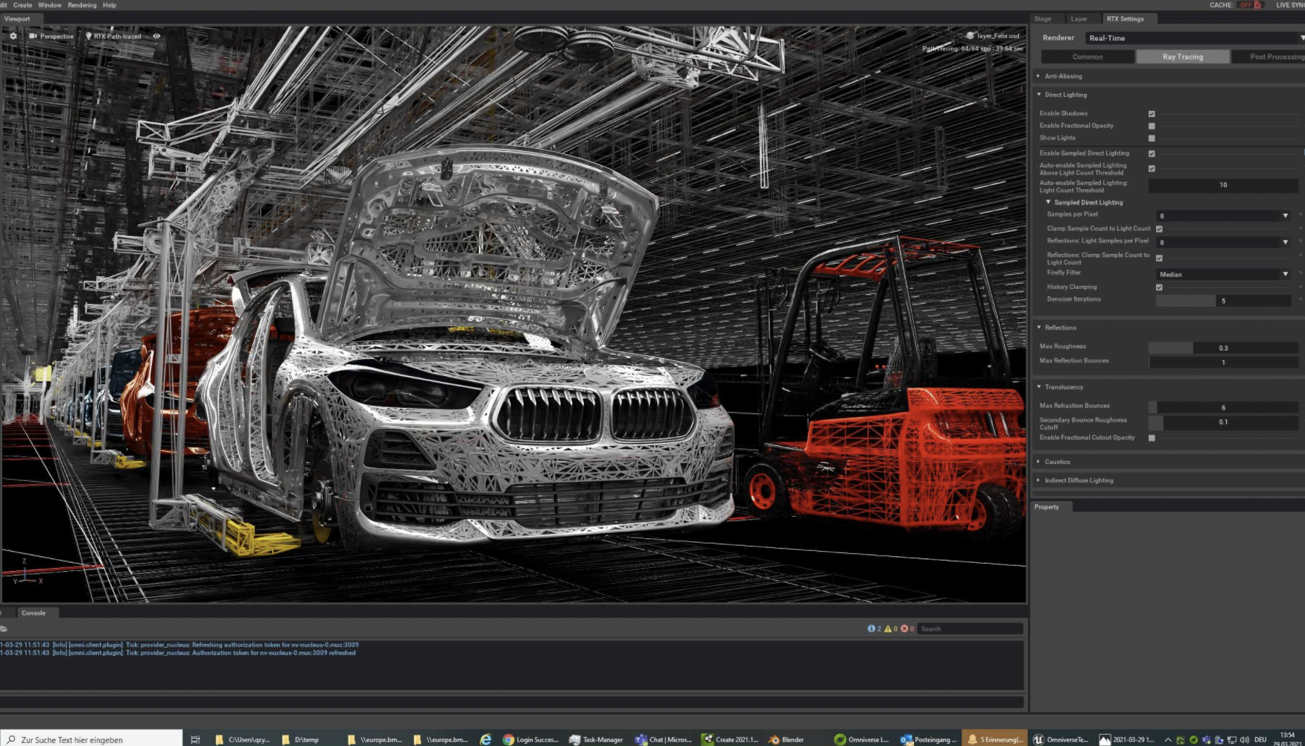Toggle History Clamping checkbox
The image size is (1305, 746).
click(1159, 287)
